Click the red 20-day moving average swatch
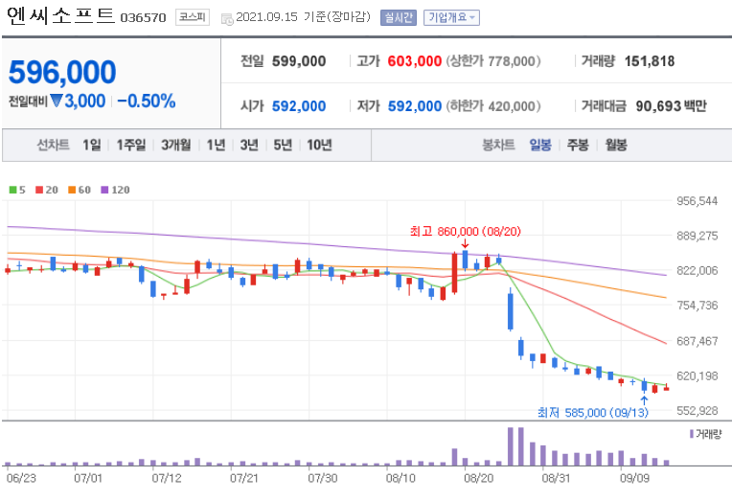 [x=39, y=190]
